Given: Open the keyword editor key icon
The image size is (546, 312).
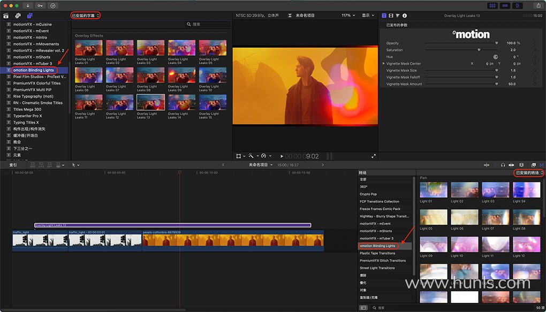Looking at the screenshot, I should click(x=41, y=5).
